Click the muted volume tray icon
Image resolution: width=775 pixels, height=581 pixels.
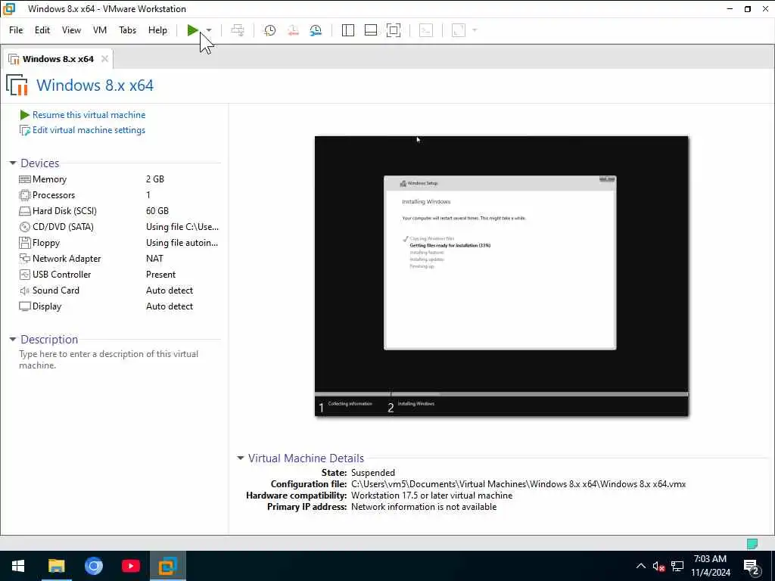[x=658, y=566]
